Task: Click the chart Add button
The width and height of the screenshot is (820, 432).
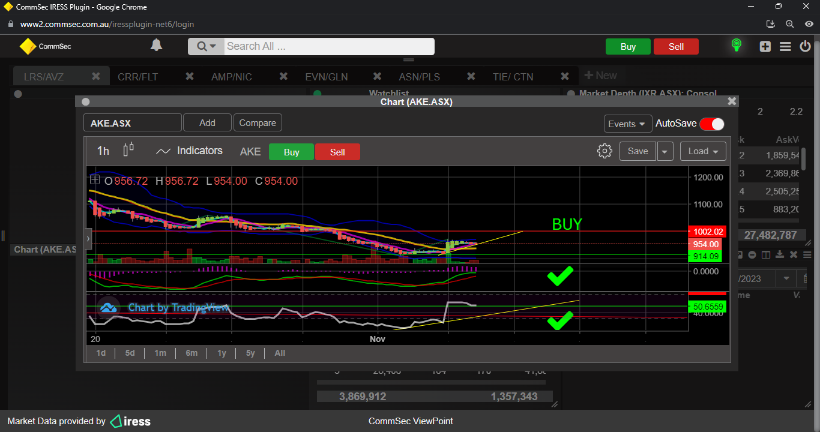Action: pyautogui.click(x=207, y=123)
